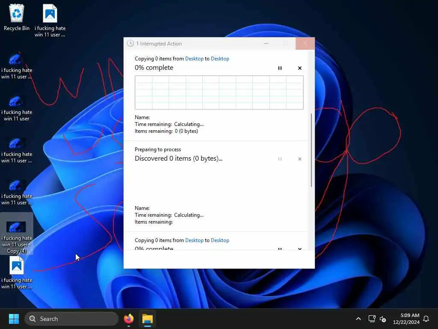438x329 pixels.
Task: Cancel the 'Preparing to process' operation
Action: coord(299,159)
